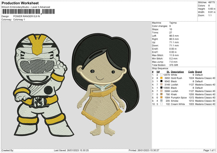The height and width of the screenshot is (153, 217).
Task: Click the Up value 71.1 mm
Action: coord(174,42)
